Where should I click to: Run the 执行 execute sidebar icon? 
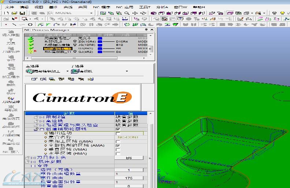tap(11, 92)
